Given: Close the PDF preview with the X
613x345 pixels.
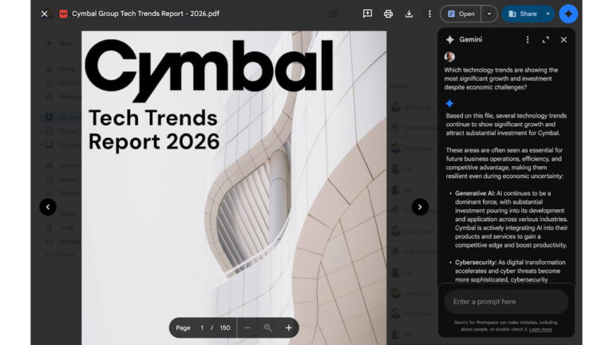Looking at the screenshot, I should [x=44, y=14].
